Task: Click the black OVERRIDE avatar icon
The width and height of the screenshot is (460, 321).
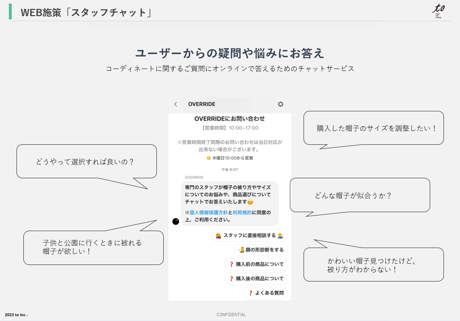Action: click(175, 221)
